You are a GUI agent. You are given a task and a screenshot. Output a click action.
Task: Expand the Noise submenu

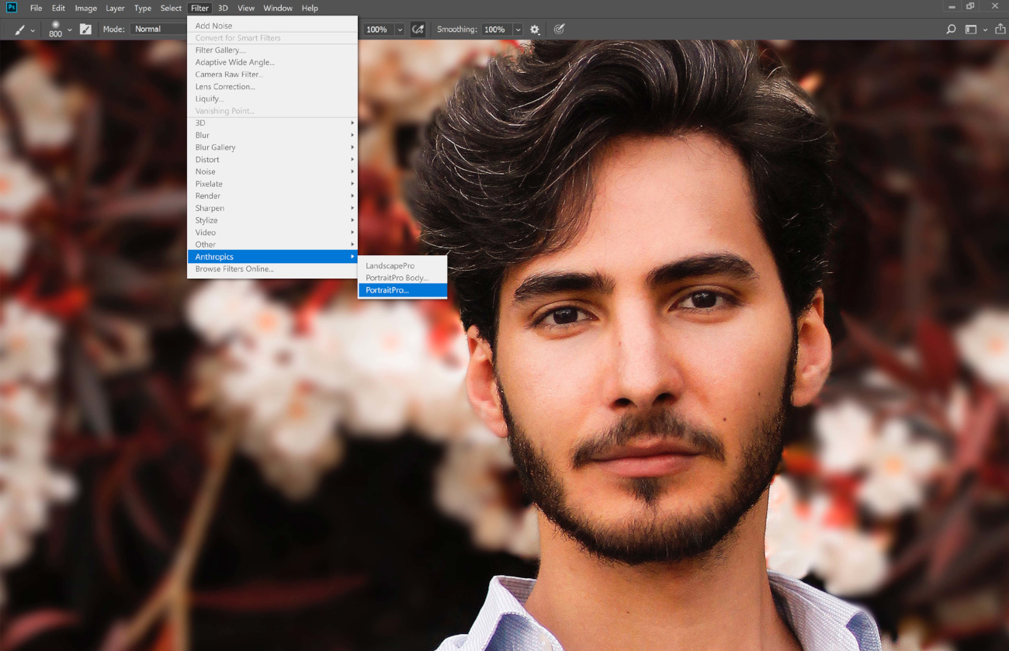click(x=272, y=171)
